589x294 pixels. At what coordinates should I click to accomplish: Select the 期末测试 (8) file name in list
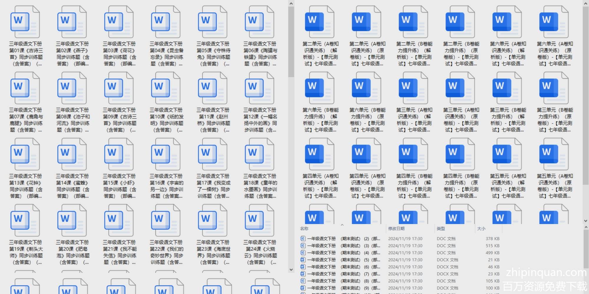(344, 281)
